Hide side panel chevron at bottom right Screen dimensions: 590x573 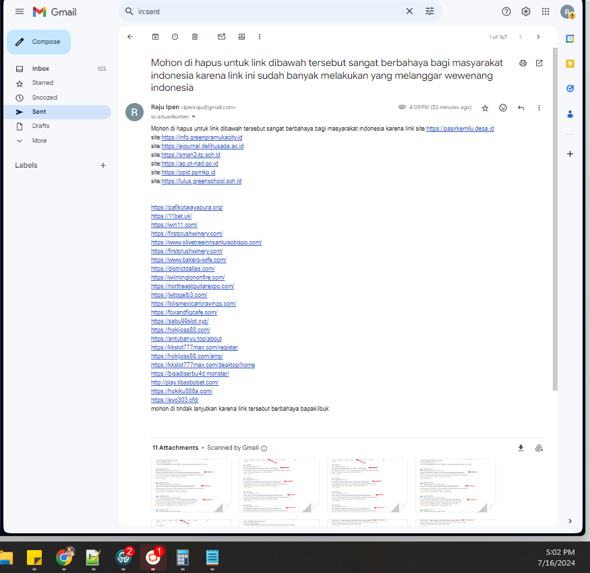570,520
